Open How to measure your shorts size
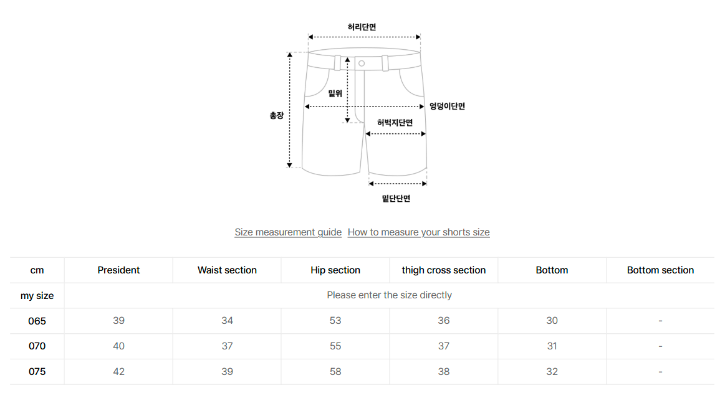Image resolution: width=725 pixels, height=398 pixels. [x=418, y=232]
